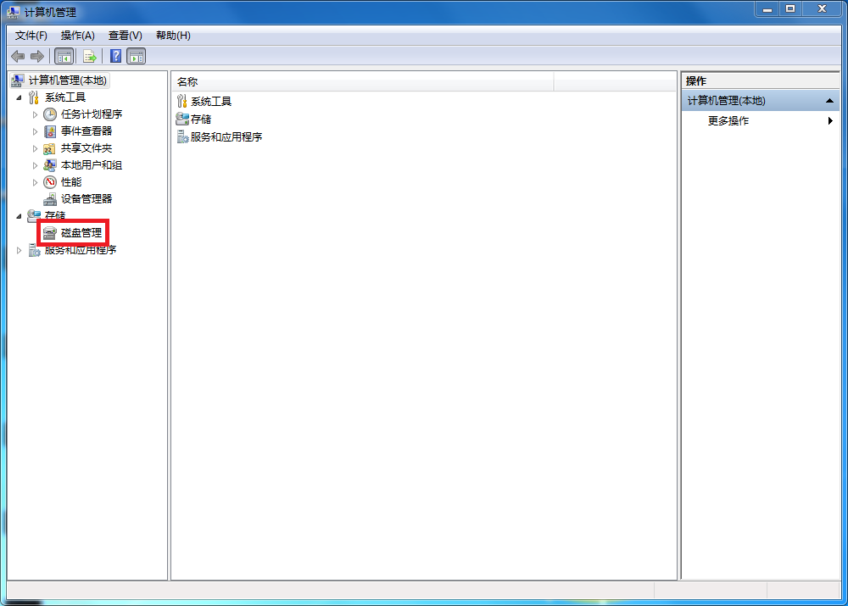Open help via the question mark icon
The height and width of the screenshot is (606, 848).
[x=115, y=57]
